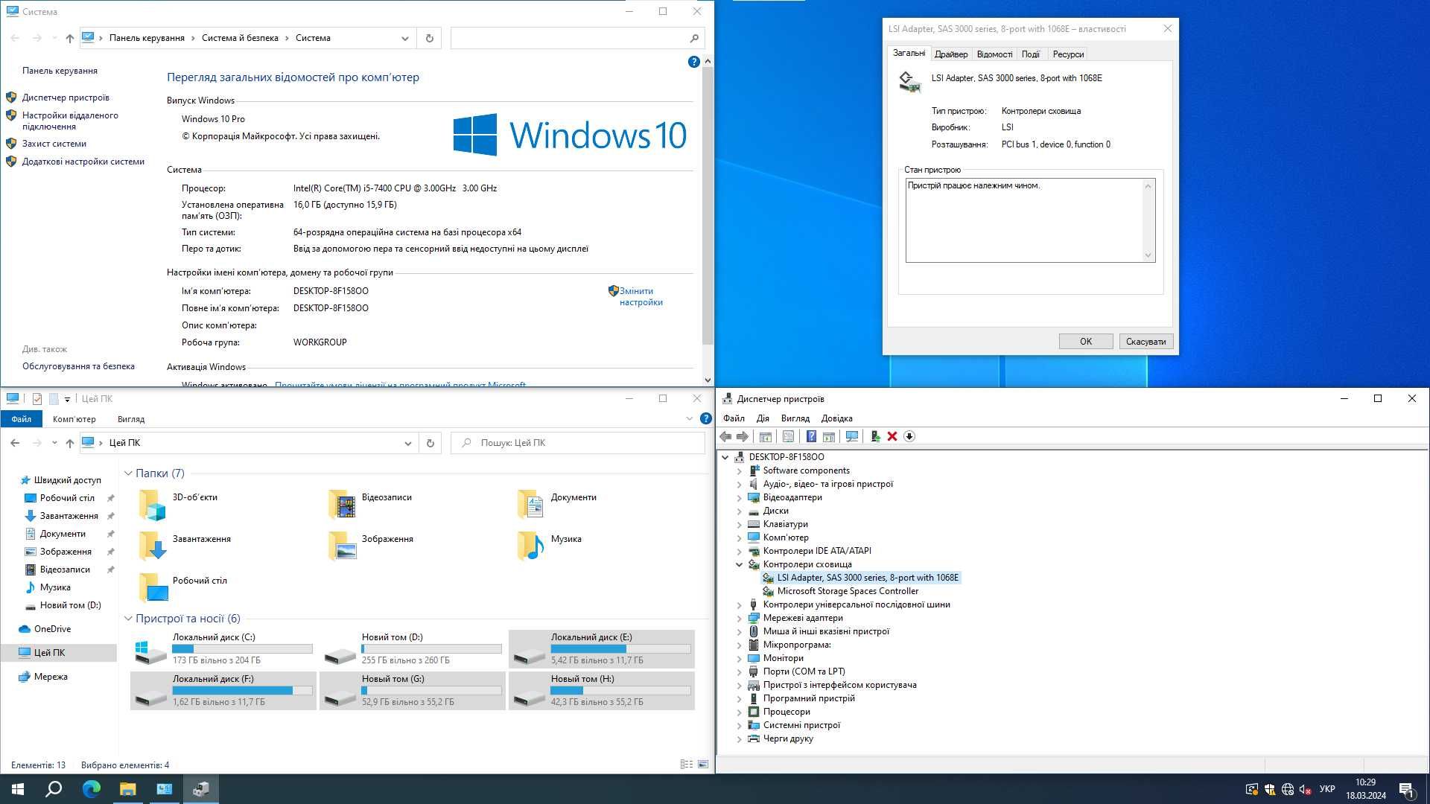The height and width of the screenshot is (804, 1430).
Task: Click Змінити настройки link
Action: (641, 297)
